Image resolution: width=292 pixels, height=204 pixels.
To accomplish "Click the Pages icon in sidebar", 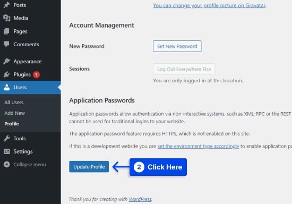I will click(x=6, y=31).
